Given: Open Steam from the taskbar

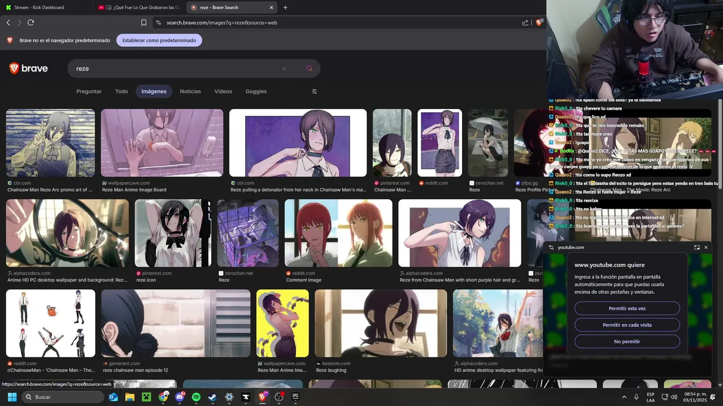Looking at the screenshot, I should click(x=212, y=397).
